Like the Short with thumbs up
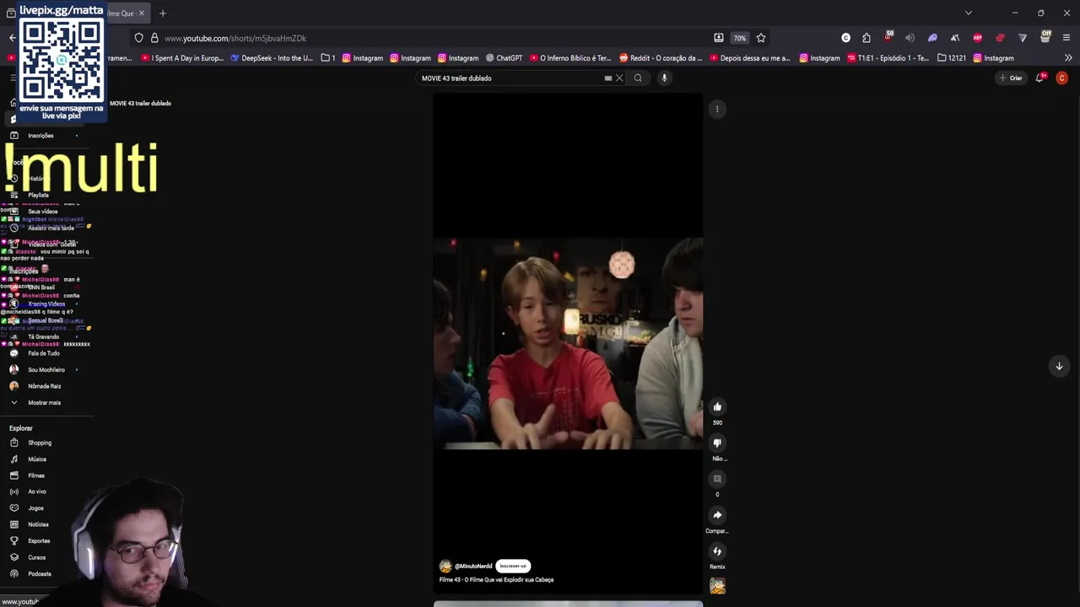Image resolution: width=1080 pixels, height=607 pixels. coord(717,406)
